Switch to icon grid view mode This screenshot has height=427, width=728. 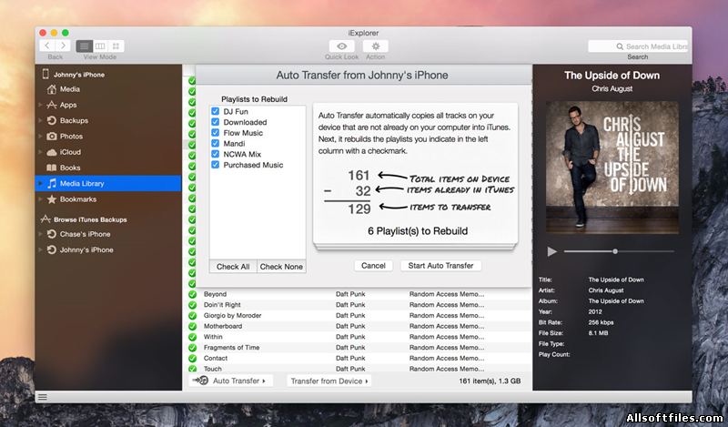(116, 46)
